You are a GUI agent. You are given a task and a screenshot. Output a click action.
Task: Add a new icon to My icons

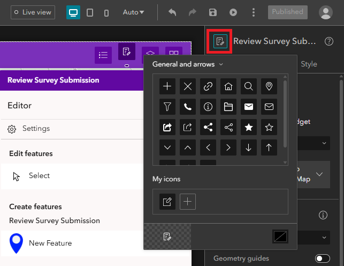coord(188,202)
